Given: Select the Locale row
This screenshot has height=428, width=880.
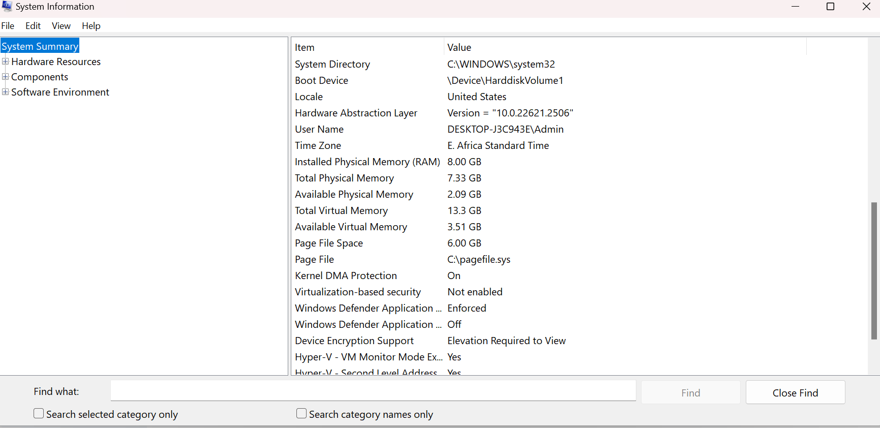Looking at the screenshot, I should coord(549,97).
